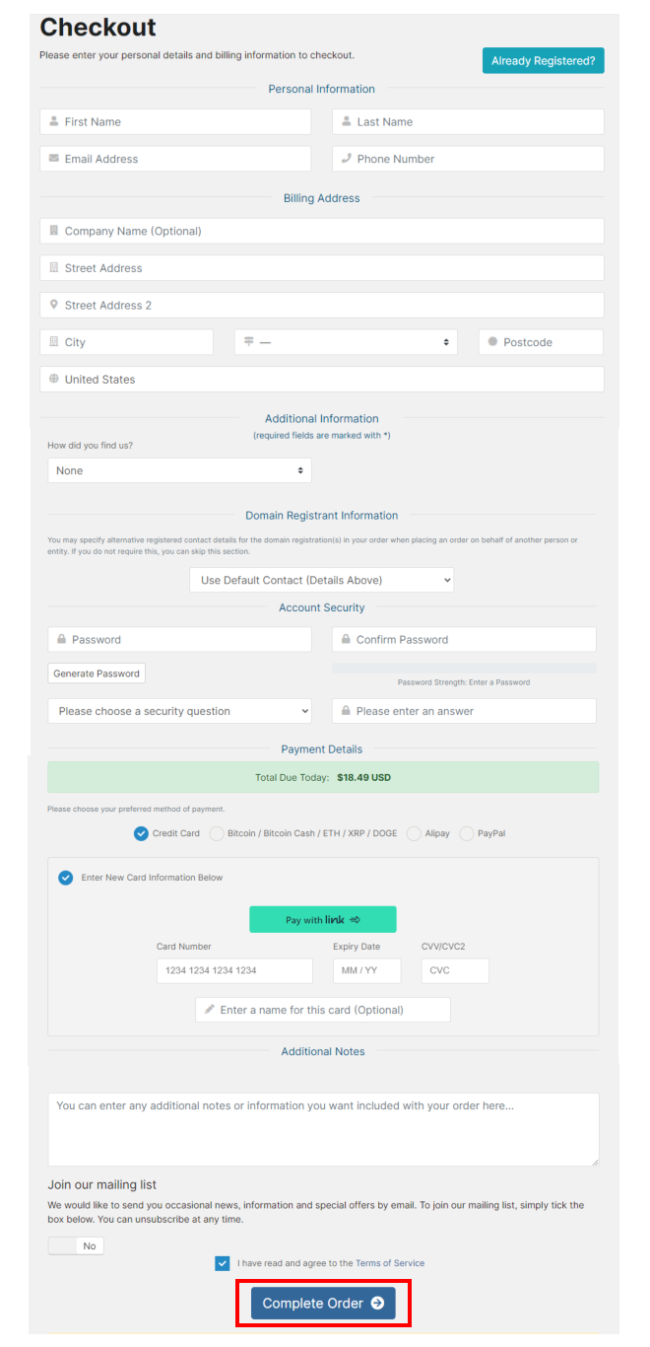650x1347 pixels.
Task: Uncheck the Terms of Service agreement checkbox
Action: pyautogui.click(x=223, y=1263)
